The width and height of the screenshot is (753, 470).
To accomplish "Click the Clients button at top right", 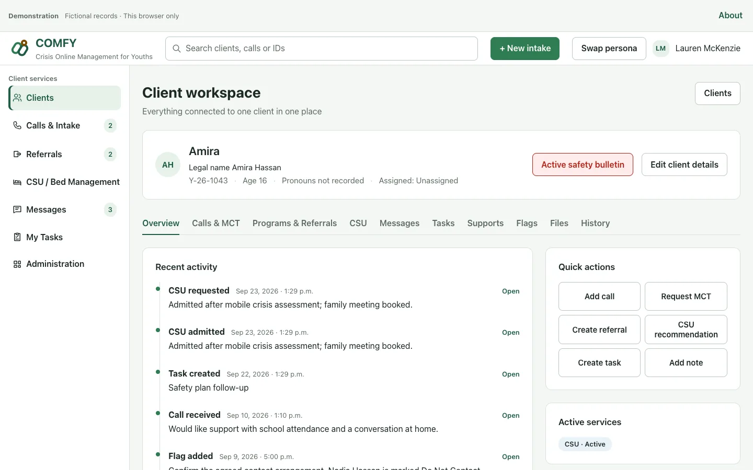I will pos(717,93).
